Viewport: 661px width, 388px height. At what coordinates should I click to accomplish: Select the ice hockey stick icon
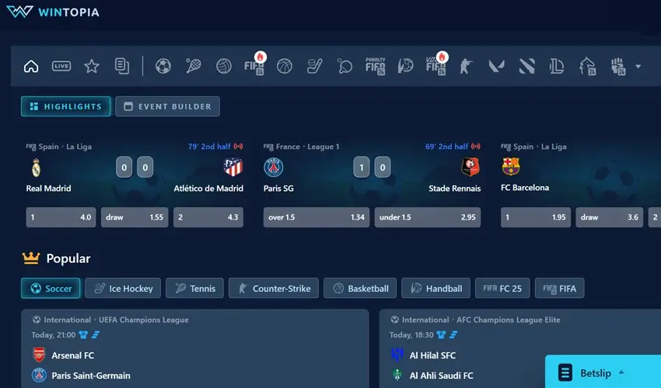pyautogui.click(x=314, y=66)
